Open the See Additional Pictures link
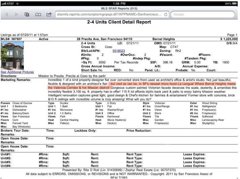Viewport: 240px width, 179px height. [17, 72]
